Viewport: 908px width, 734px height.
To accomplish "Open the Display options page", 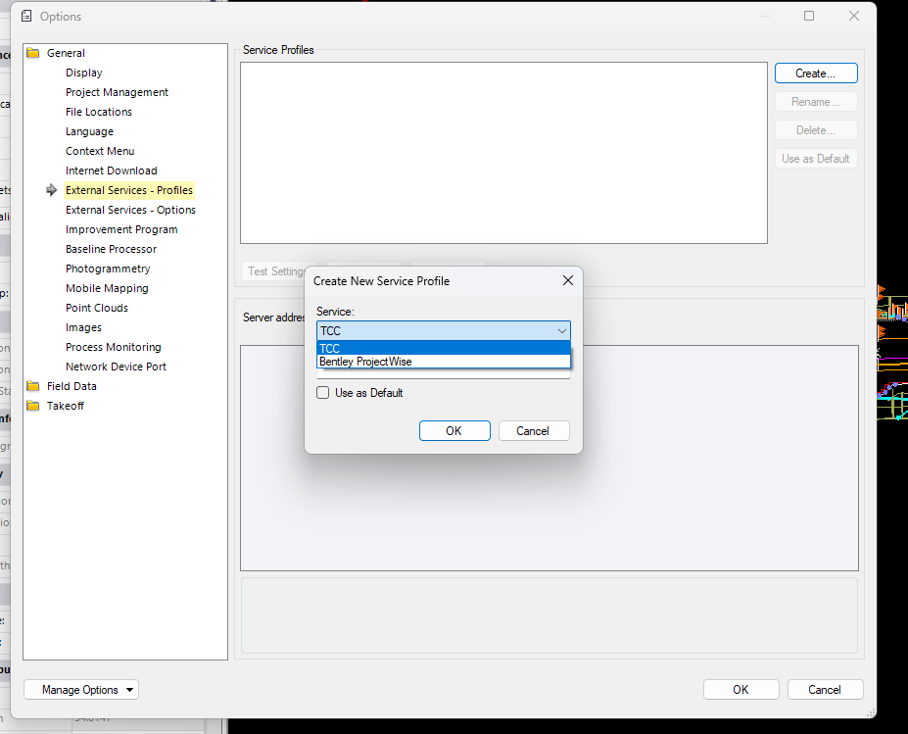I will [84, 73].
